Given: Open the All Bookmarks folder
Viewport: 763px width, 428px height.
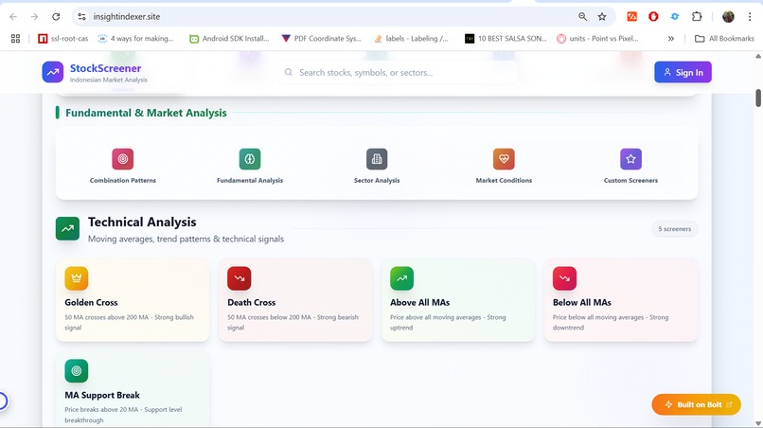Looking at the screenshot, I should pos(724,39).
